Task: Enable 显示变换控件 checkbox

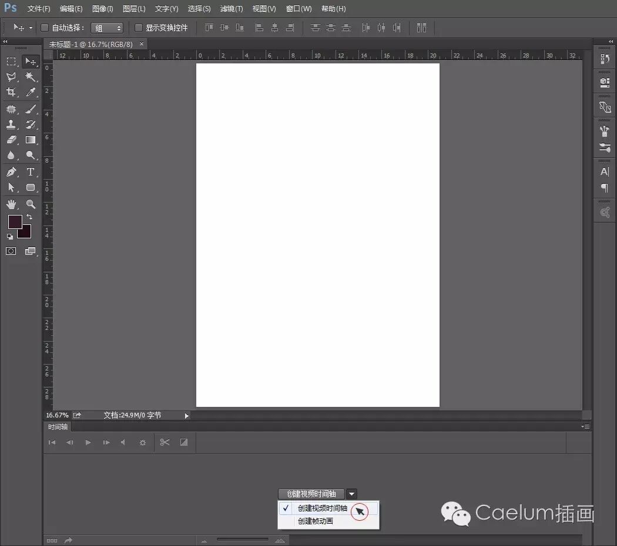Action: (138, 27)
